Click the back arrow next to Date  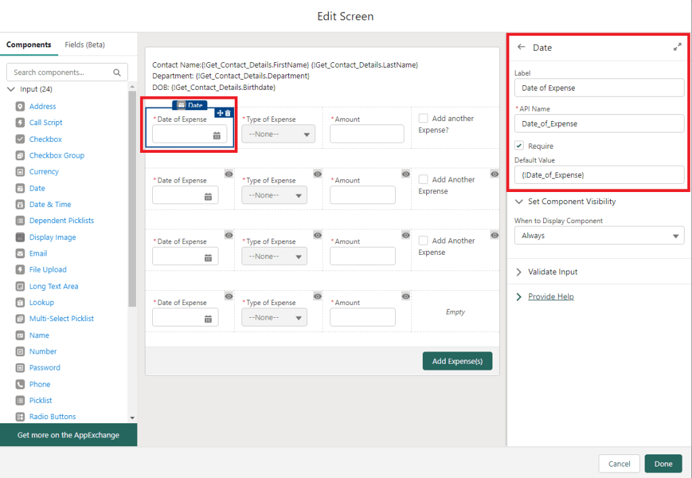point(521,47)
